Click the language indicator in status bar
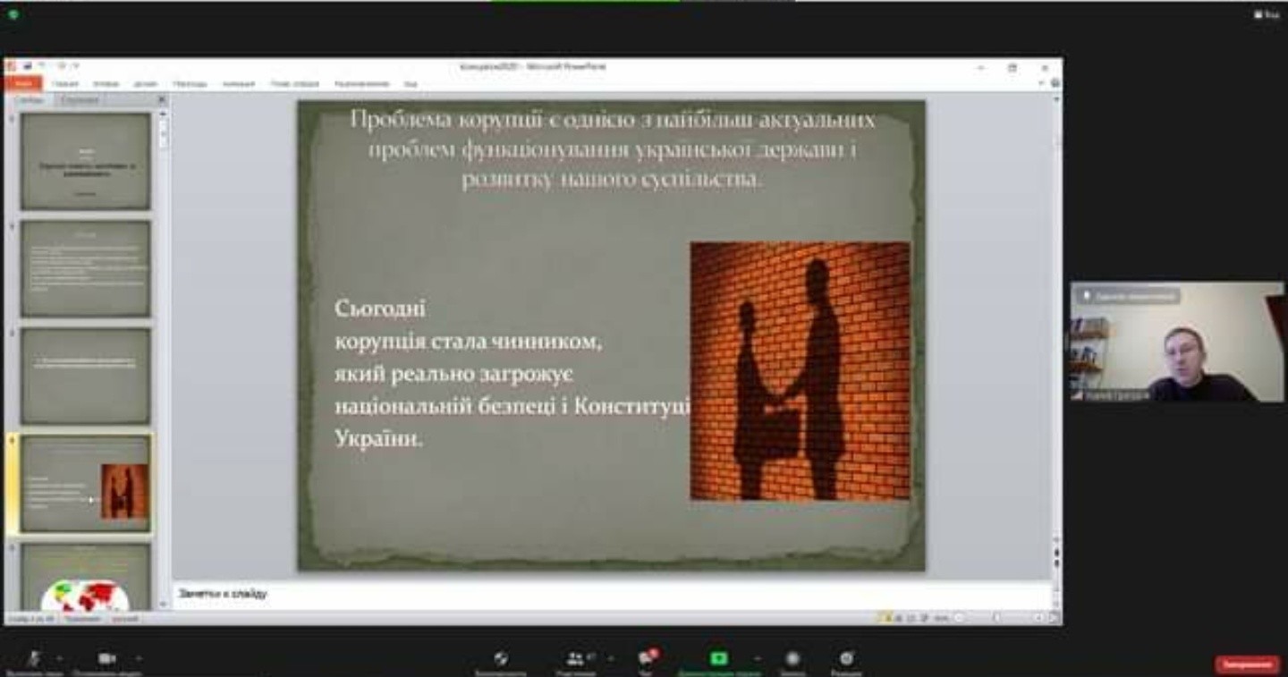Viewport: 1288px width, 677px height. tap(123, 618)
